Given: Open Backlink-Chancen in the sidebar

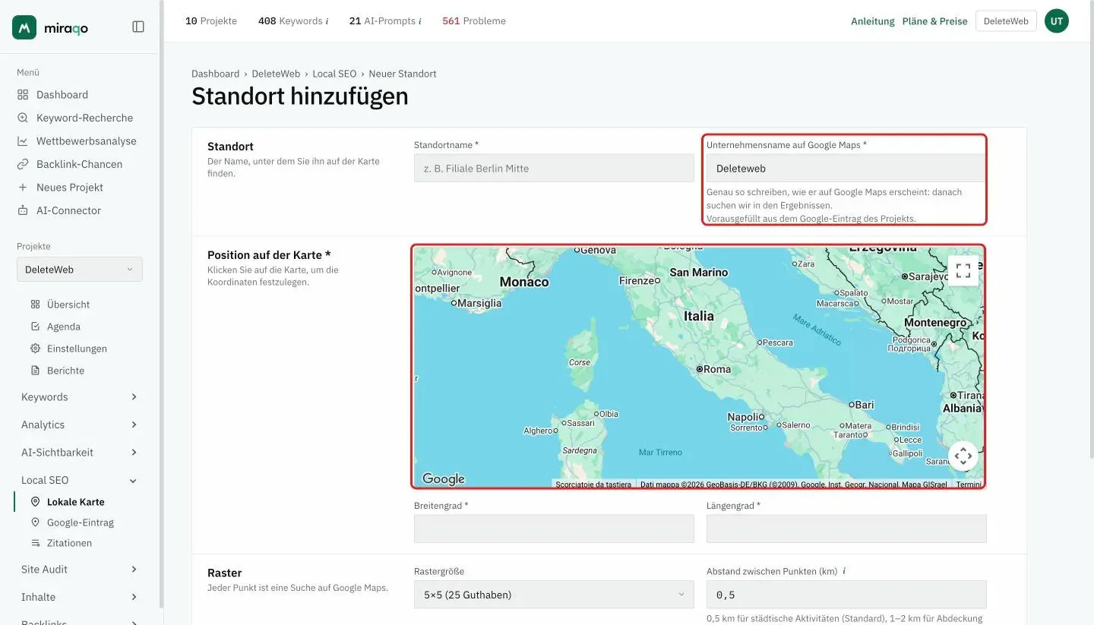Looking at the screenshot, I should coord(80,164).
